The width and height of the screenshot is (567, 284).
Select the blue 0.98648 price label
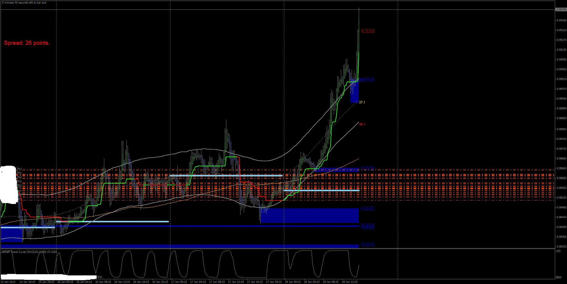click(368, 168)
